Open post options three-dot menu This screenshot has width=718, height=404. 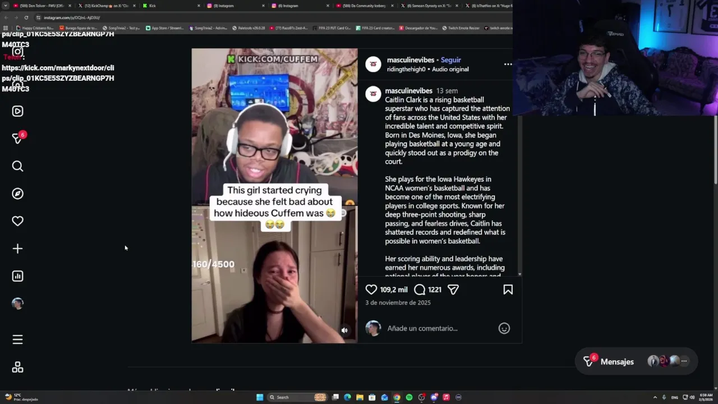(508, 65)
